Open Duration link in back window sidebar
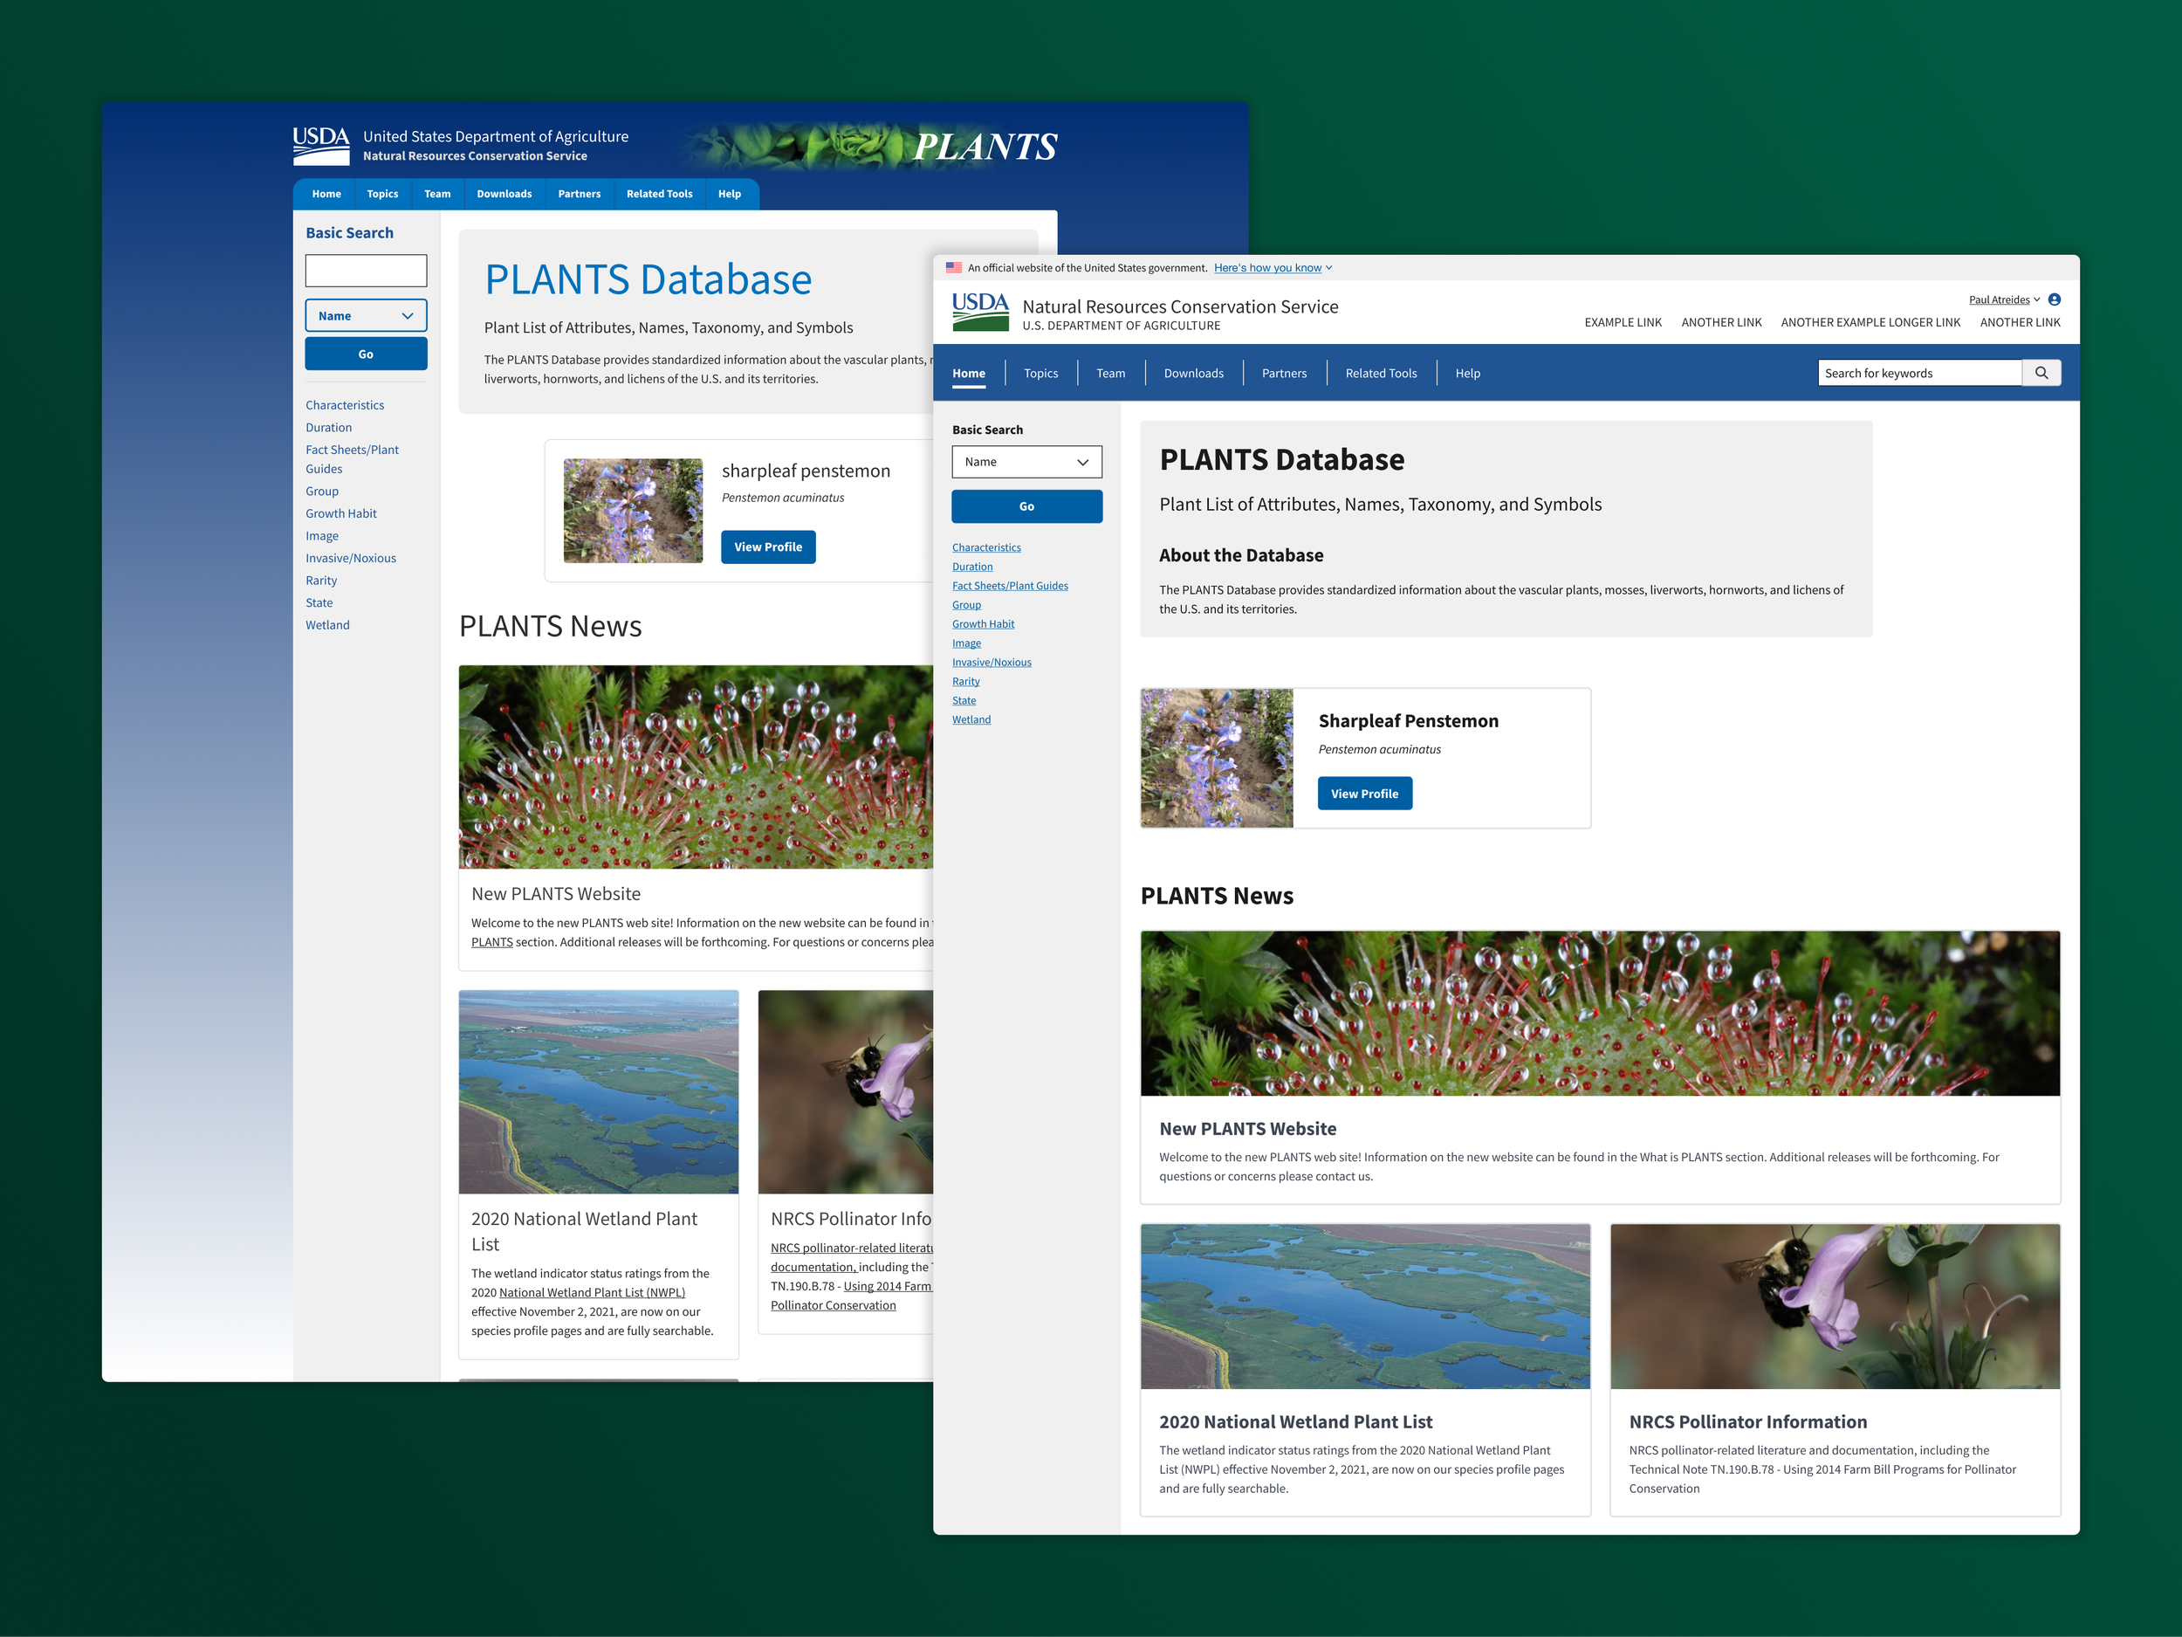2182x1637 pixels. point(328,427)
